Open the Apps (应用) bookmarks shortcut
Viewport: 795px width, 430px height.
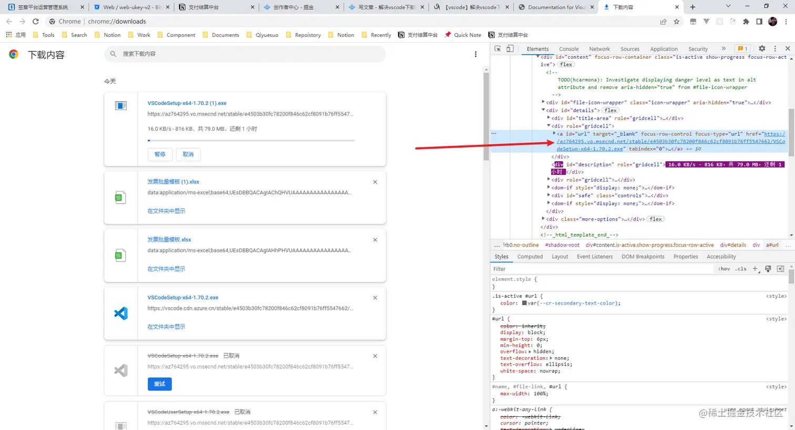(16, 35)
